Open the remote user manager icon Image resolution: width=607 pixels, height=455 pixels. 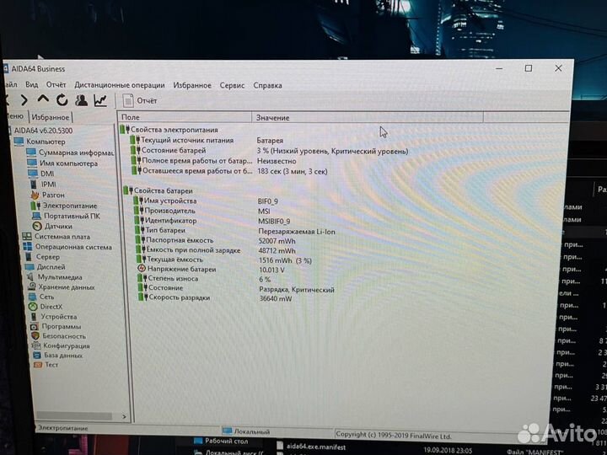pos(81,100)
